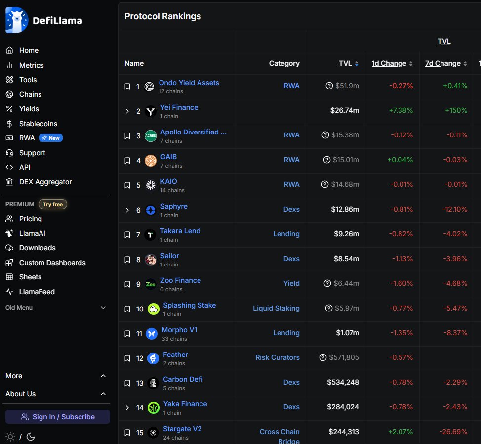Open the Takara Lend protocol link
The width and height of the screenshot is (481, 444).
[180, 231]
